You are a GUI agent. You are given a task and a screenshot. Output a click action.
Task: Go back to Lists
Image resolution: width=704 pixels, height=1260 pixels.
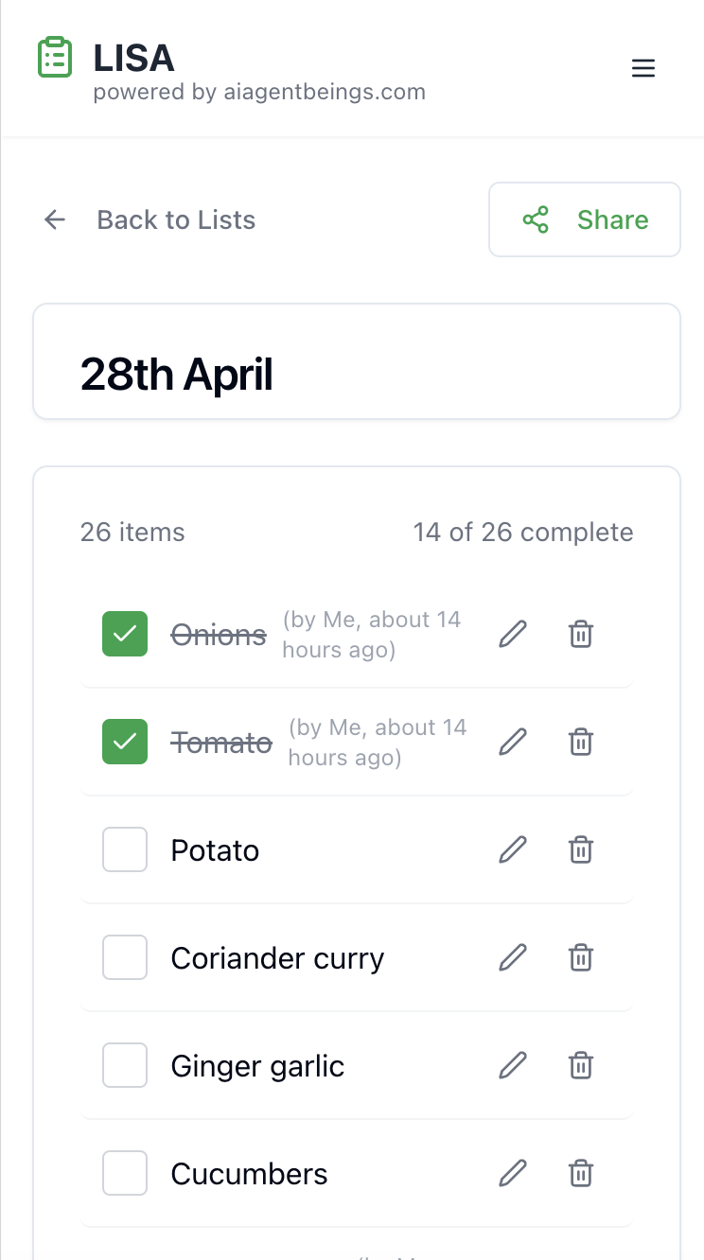[150, 220]
